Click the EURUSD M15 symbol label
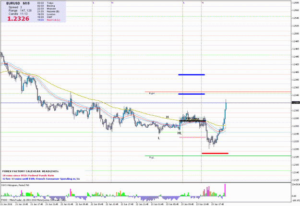300x206 pixels. [x=18, y=3]
